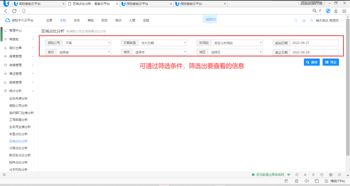Click the bottom browser sound volume icon
Viewport: 350px width, 186px height.
[307, 181]
